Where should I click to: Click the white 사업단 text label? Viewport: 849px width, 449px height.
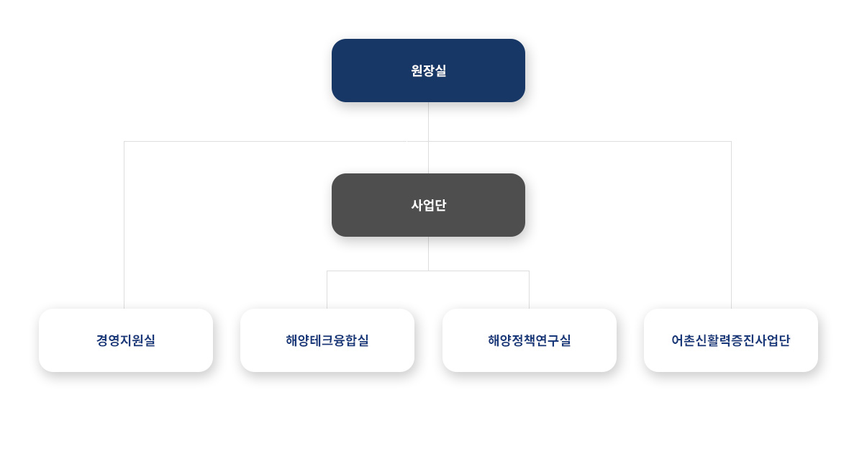(428, 205)
